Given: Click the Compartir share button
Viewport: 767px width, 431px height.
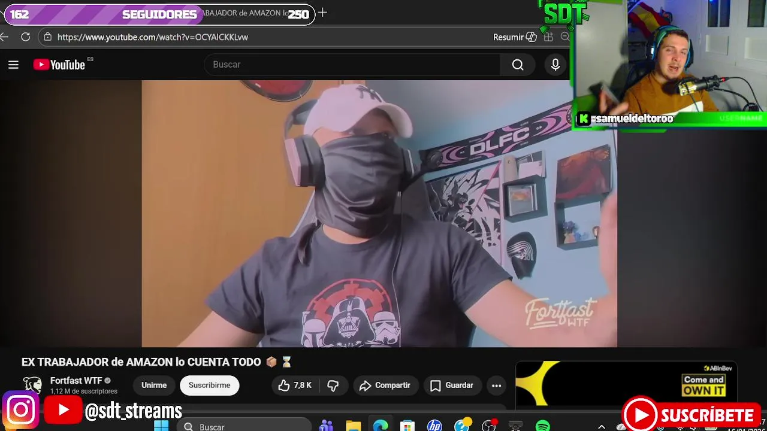Looking at the screenshot, I should click(x=385, y=386).
